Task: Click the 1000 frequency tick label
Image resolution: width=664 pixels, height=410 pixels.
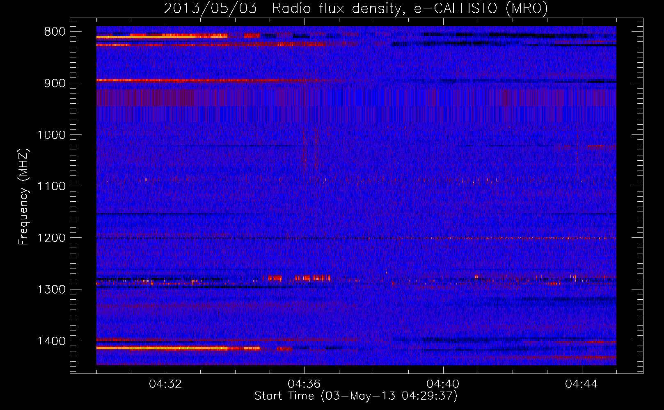Action: [x=51, y=135]
